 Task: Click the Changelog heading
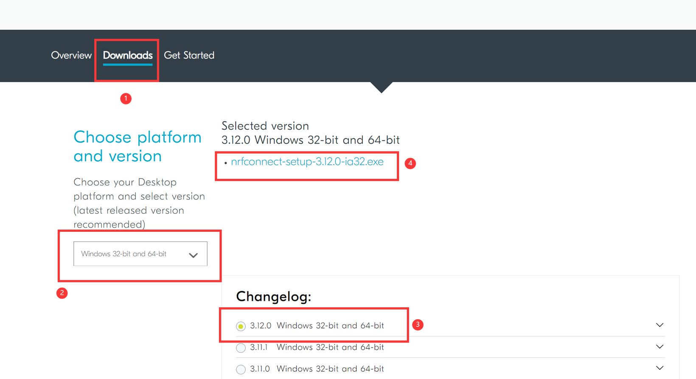point(273,296)
